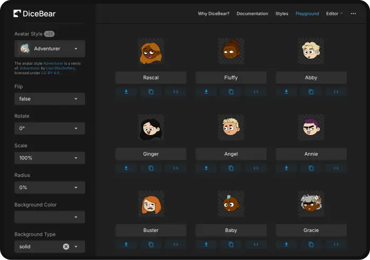This screenshot has height=260, width=370.
Task: Open the Styles page
Action: pyautogui.click(x=282, y=13)
